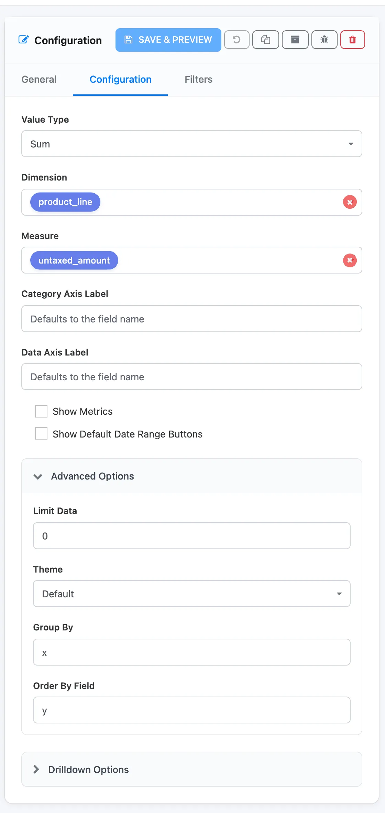Switch to the General tab
Image resolution: width=385 pixels, height=813 pixels.
click(39, 80)
